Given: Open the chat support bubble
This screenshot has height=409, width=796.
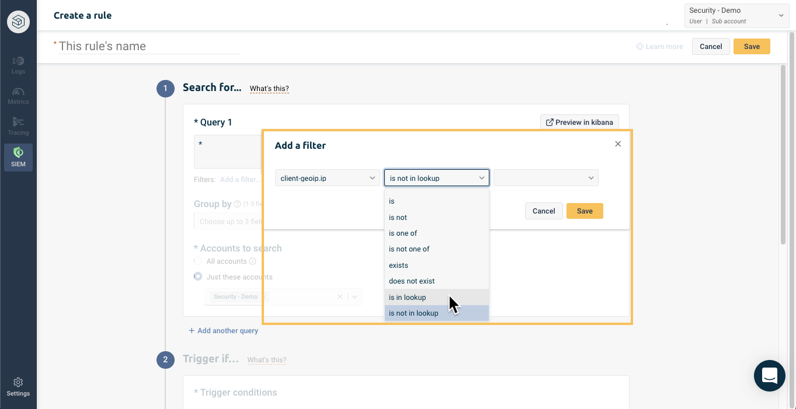Looking at the screenshot, I should pos(769,375).
